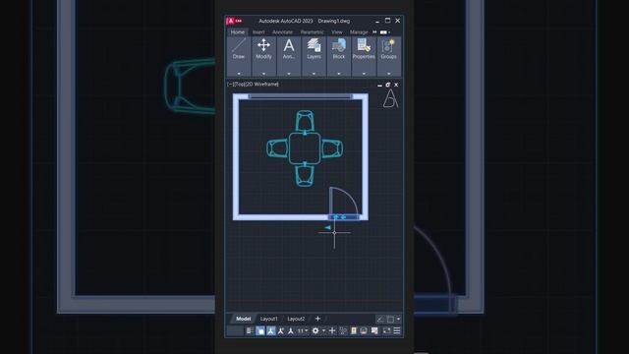Click the annotation monitor plus icon
This screenshot has height=354, width=629.
coord(332,330)
